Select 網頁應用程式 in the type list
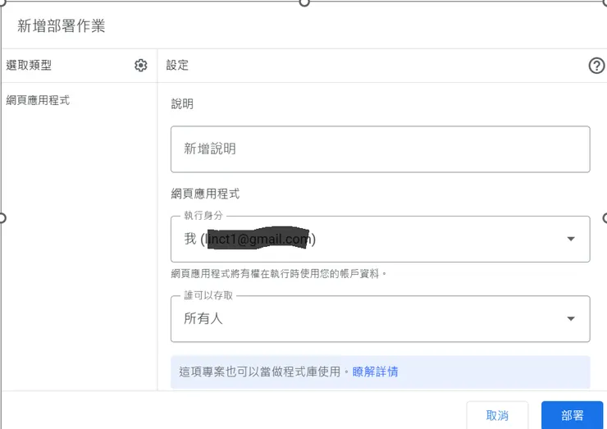607x429 pixels. point(38,101)
